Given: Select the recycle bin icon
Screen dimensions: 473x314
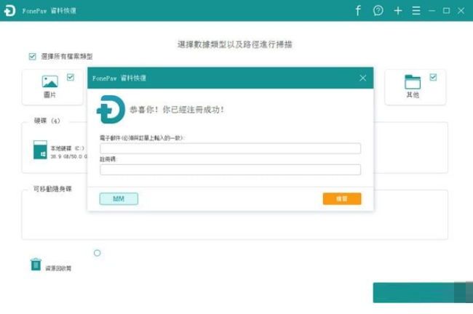Looking at the screenshot, I should coord(36,265).
